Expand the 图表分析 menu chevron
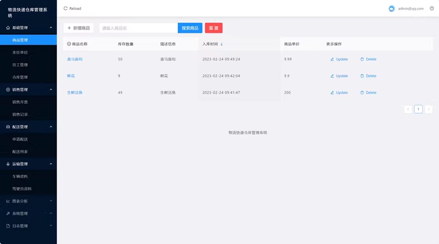Screen dimensions: 439x244 (x=51, y=201)
